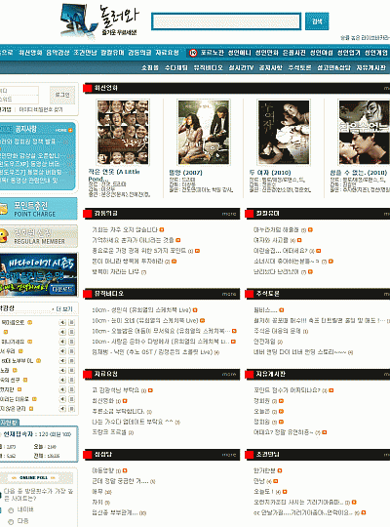Click the playlist icon on the '노부부 OL' music row
Image resolution: width=390 pixels, height=527 pixels.
[x=71, y=361]
